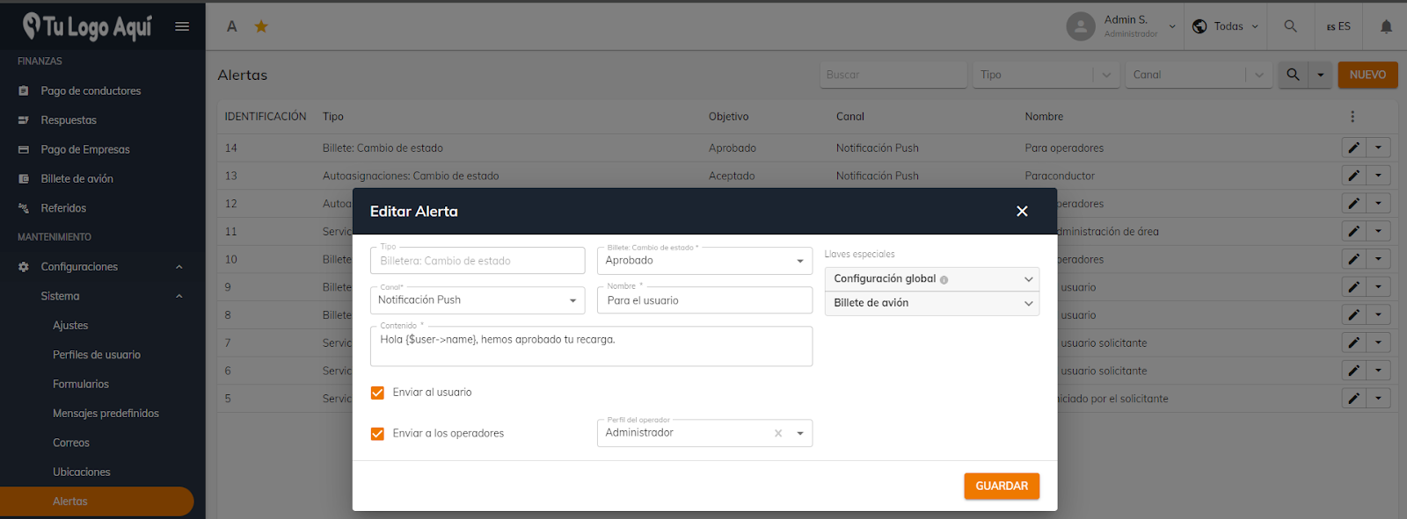Edit alert row 5 with pencil icon

pos(1353,399)
